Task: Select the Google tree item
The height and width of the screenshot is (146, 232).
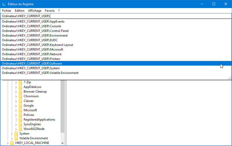Action: (29, 106)
